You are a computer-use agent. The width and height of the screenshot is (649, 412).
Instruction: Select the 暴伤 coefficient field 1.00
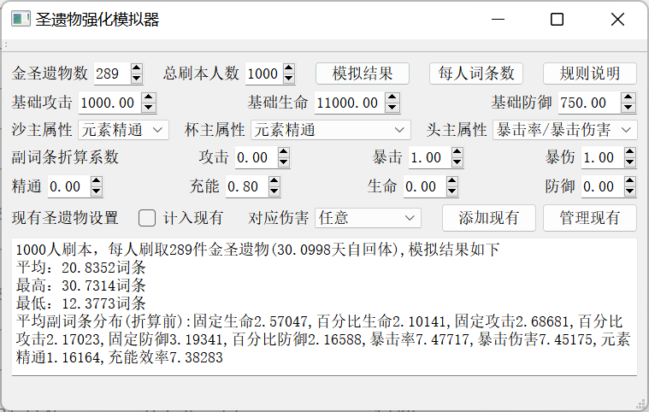pyautogui.click(x=603, y=157)
